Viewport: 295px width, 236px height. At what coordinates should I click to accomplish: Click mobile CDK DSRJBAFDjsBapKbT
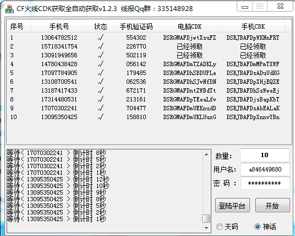click(253, 99)
